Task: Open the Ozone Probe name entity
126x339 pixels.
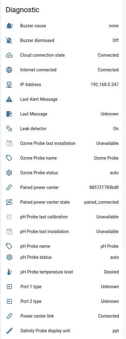Action: coord(62,158)
